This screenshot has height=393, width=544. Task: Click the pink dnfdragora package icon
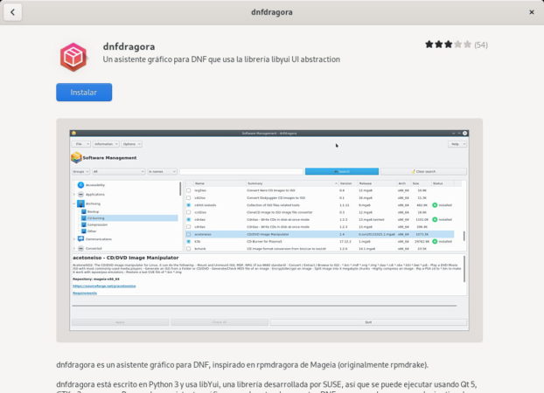click(x=73, y=57)
